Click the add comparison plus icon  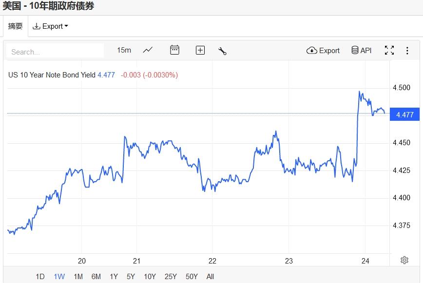tap(200, 50)
